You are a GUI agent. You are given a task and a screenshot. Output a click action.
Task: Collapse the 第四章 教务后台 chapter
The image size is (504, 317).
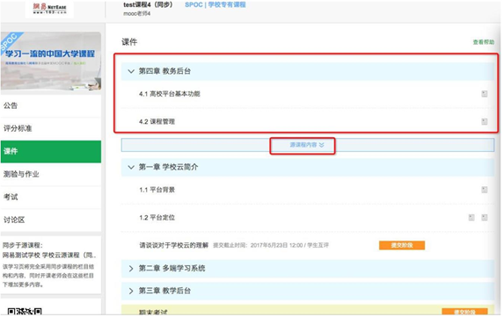tap(131, 71)
